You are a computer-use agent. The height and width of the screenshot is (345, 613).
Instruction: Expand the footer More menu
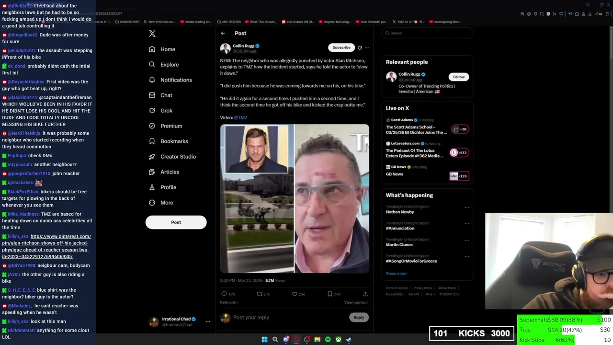(x=430, y=294)
